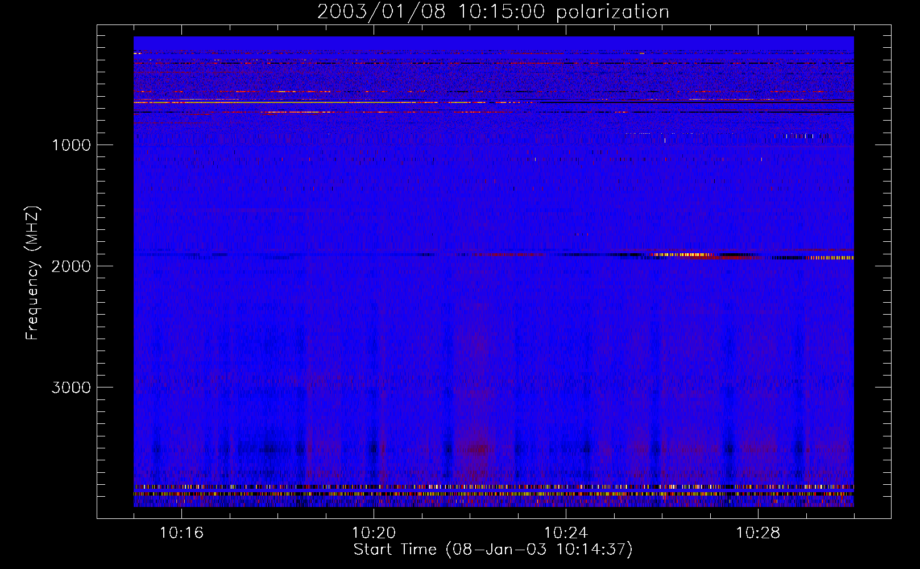Click the 10:20 time tick label
920x569 pixels.
click(x=374, y=533)
